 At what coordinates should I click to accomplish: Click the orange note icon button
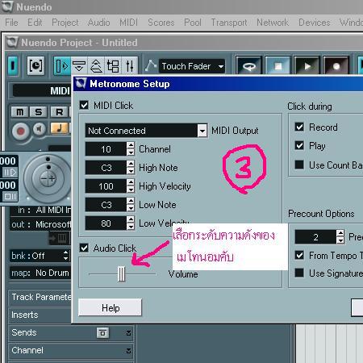(x=60, y=128)
